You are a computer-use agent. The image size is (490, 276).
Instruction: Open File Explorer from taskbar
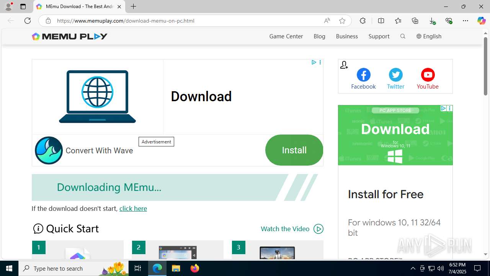176,268
